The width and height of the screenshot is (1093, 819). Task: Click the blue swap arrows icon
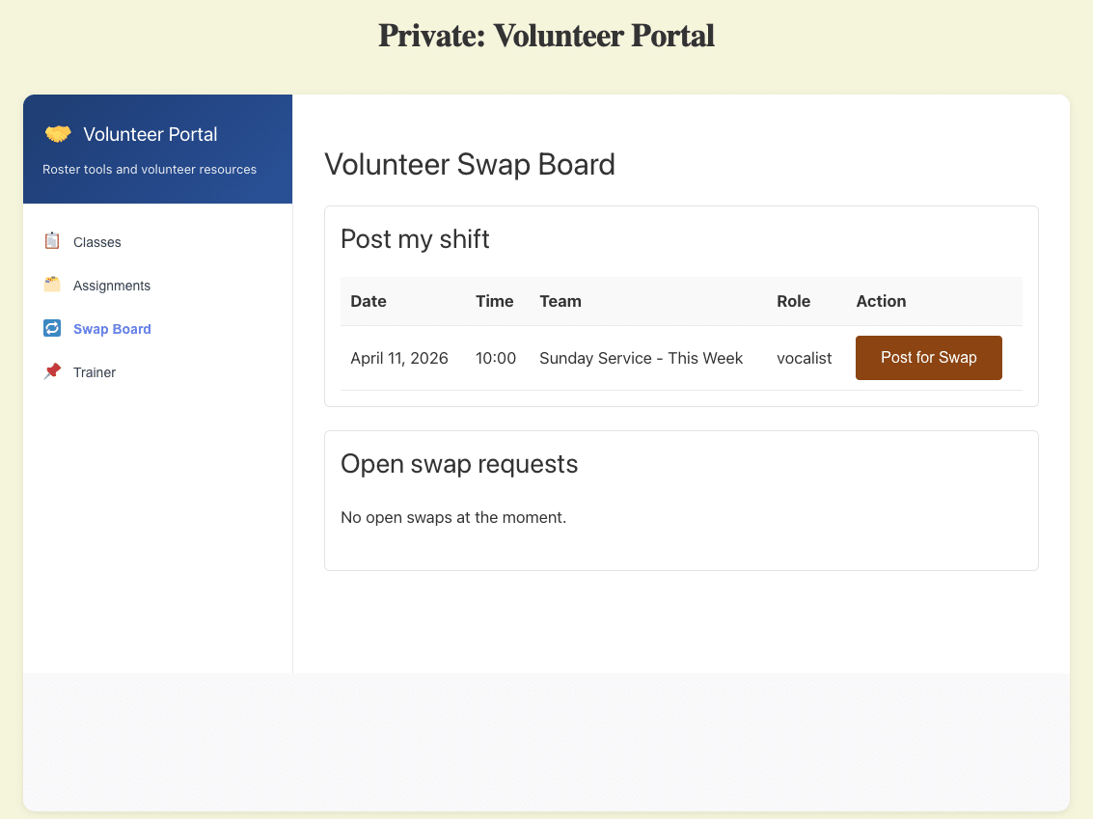pos(52,328)
